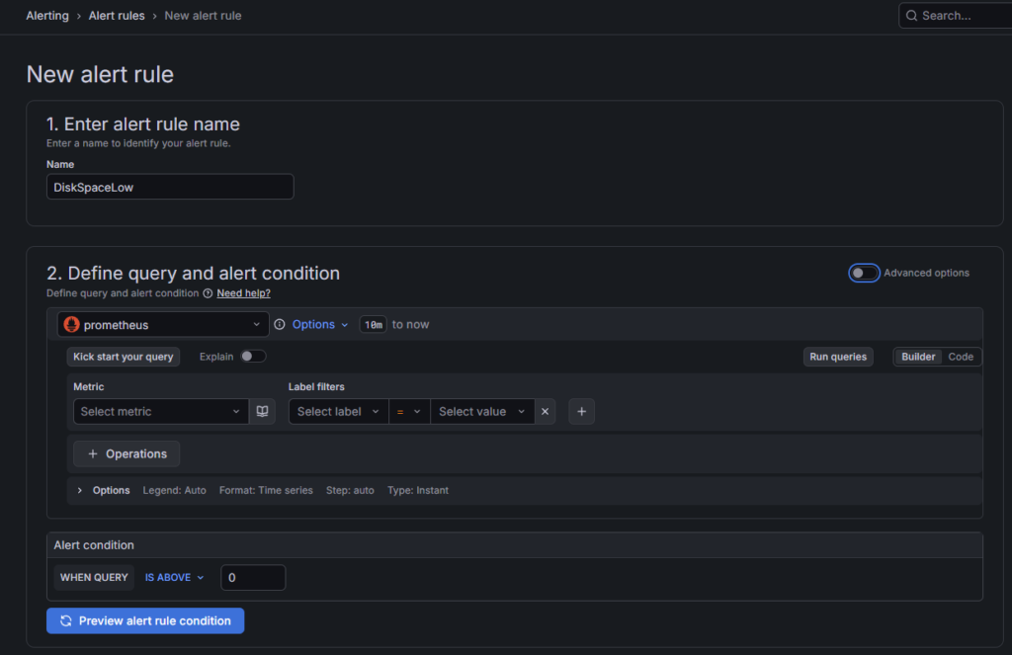Remove the label filter with the X icon

[545, 411]
